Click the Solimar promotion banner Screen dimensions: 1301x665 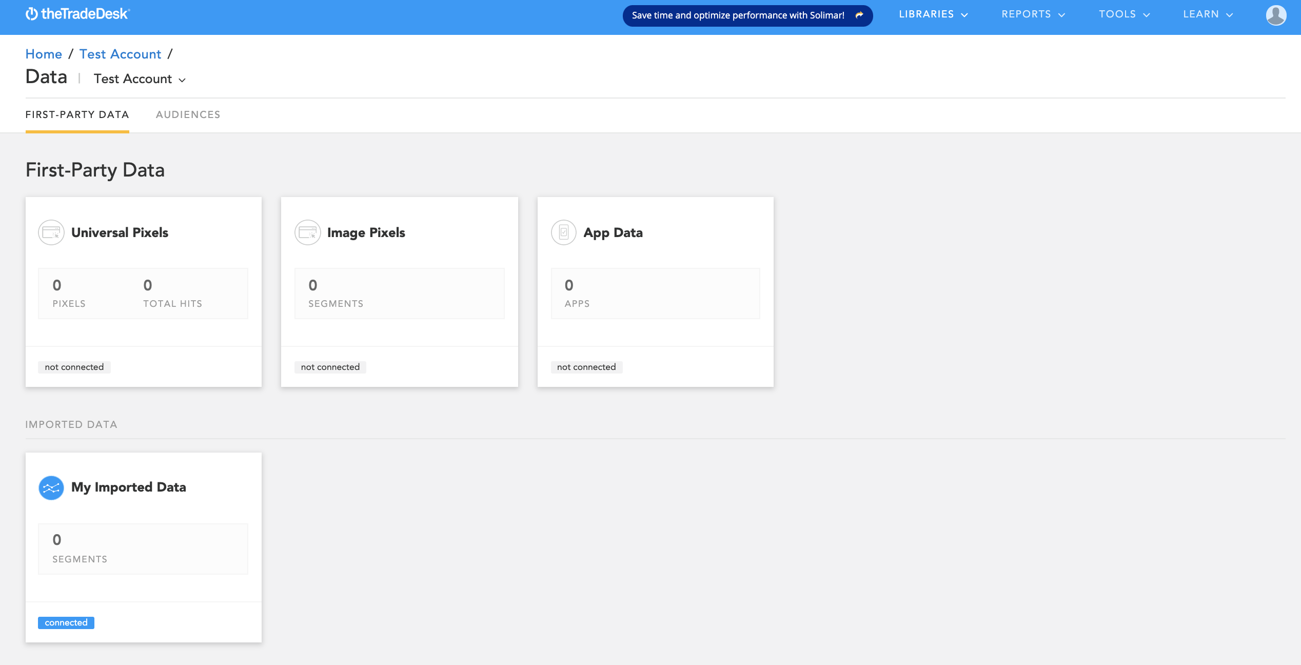click(x=747, y=15)
